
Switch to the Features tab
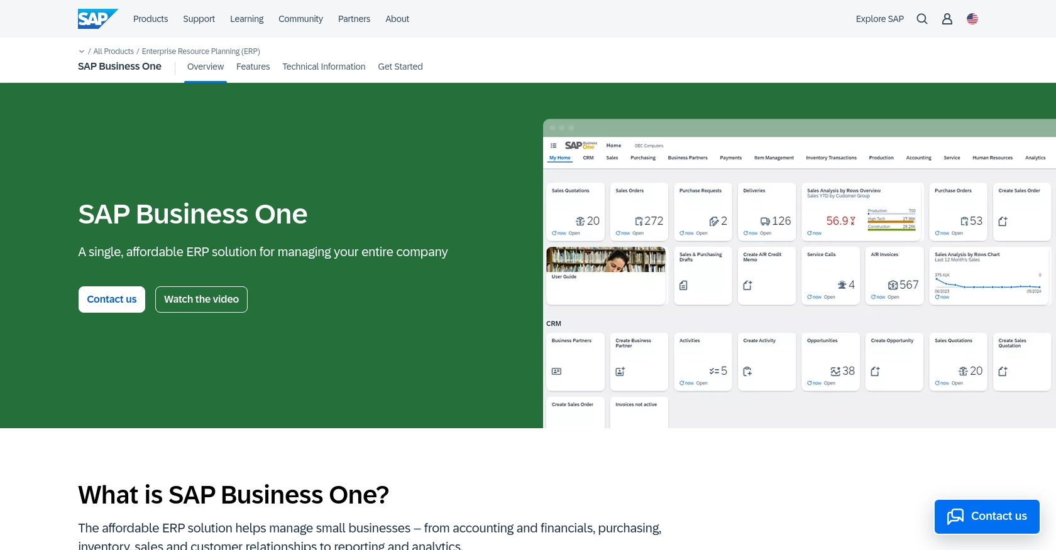pyautogui.click(x=253, y=67)
